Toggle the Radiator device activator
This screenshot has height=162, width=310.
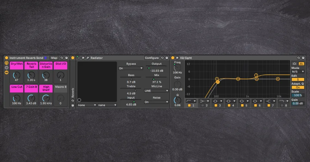[x=79, y=58]
